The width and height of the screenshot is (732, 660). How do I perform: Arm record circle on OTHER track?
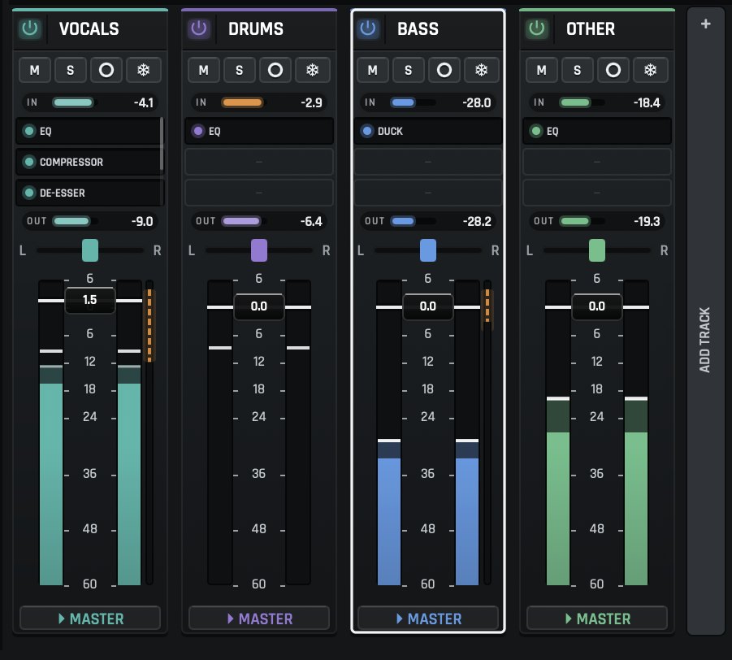coord(613,70)
